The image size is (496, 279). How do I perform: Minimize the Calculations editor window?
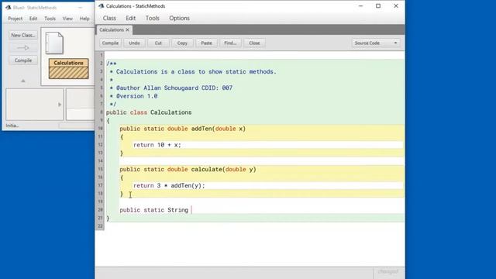[360, 6]
